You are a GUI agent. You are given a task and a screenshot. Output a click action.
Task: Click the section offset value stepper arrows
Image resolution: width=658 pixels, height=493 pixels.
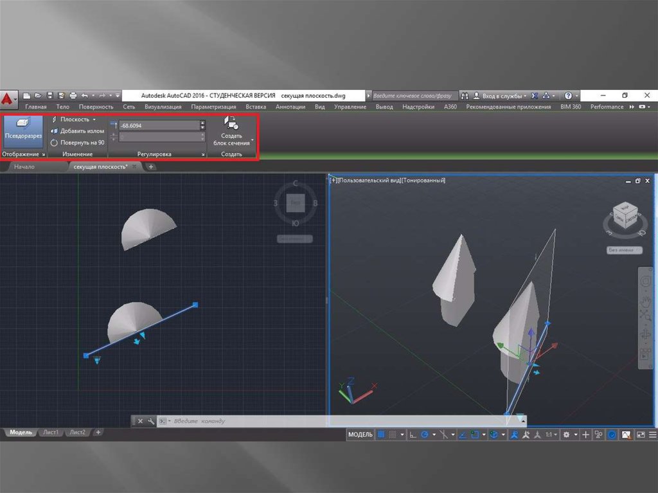(203, 125)
